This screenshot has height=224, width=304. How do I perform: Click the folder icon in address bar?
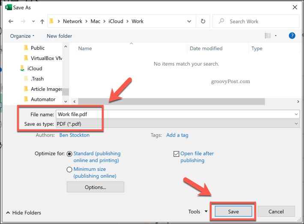point(51,21)
